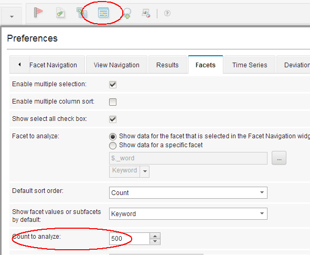Switch to the Deviation tab
The height and width of the screenshot is (255, 310).
coord(293,65)
